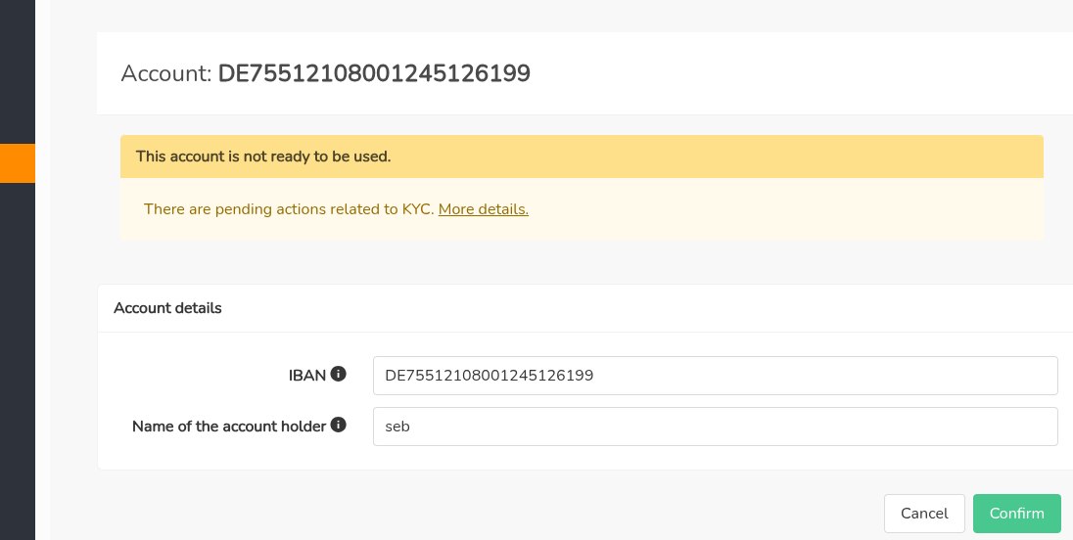
Task: Click the account holder name info icon
Action: (x=339, y=426)
